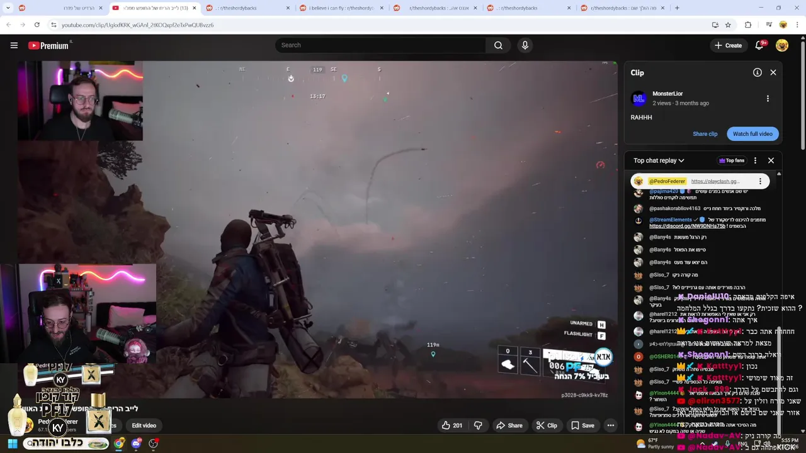
Task: Click the Edit video button
Action: tap(144, 425)
